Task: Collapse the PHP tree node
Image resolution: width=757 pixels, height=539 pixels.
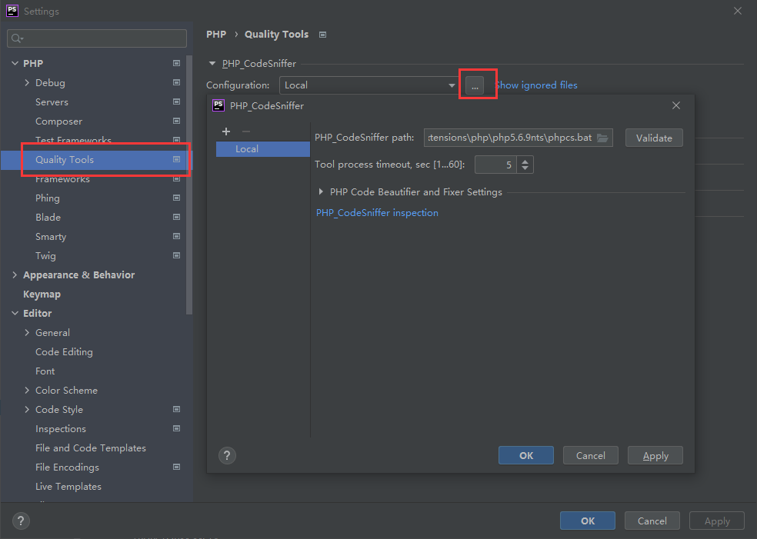Action: 15,63
